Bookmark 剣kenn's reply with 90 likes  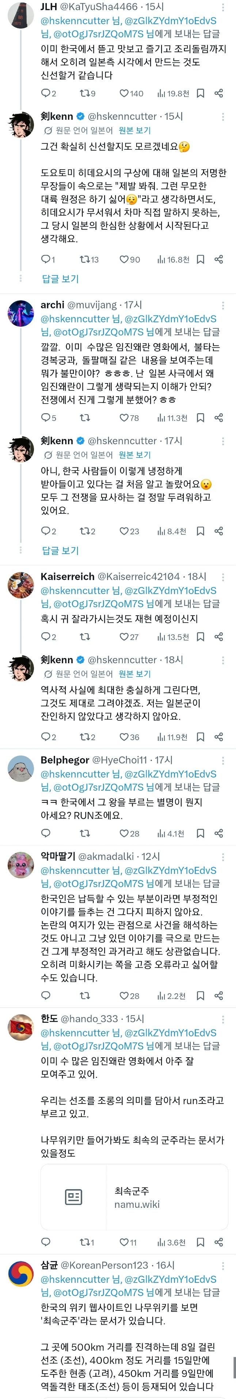click(200, 260)
